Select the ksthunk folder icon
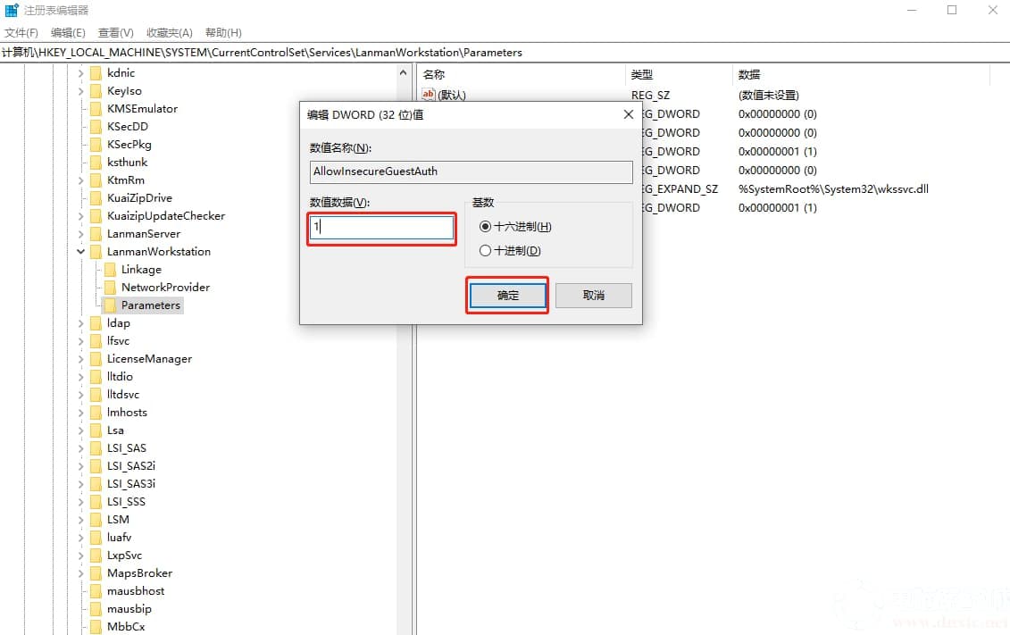This screenshot has width=1010, height=635. tap(96, 163)
